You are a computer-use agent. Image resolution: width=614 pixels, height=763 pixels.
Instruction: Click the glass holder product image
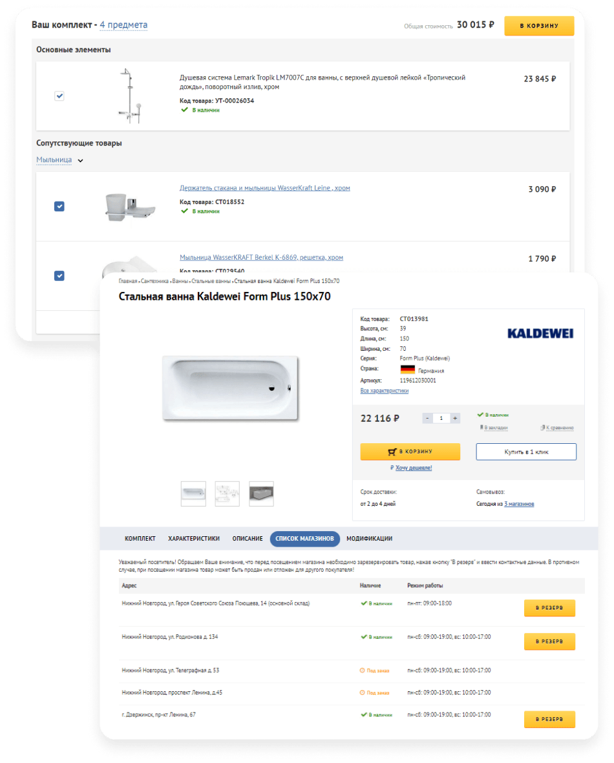click(130, 207)
